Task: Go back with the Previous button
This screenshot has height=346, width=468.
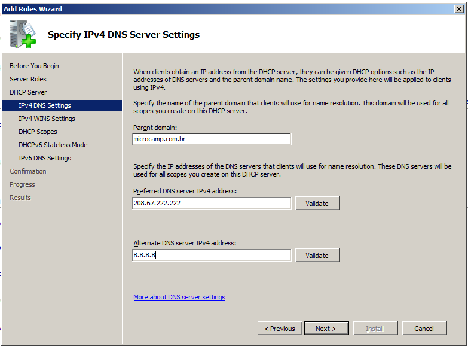Action: [280, 329]
